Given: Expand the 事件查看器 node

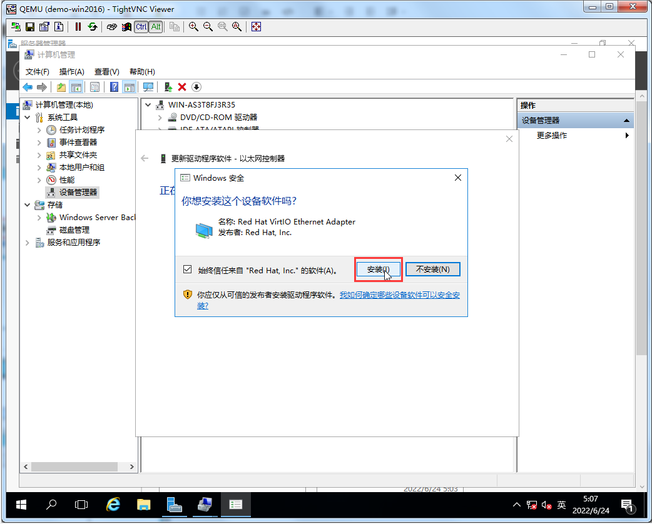Looking at the screenshot, I should click(x=39, y=143).
